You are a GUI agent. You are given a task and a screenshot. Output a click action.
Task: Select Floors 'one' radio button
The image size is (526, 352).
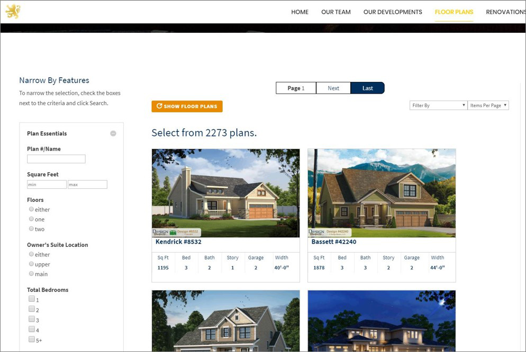pyautogui.click(x=31, y=219)
